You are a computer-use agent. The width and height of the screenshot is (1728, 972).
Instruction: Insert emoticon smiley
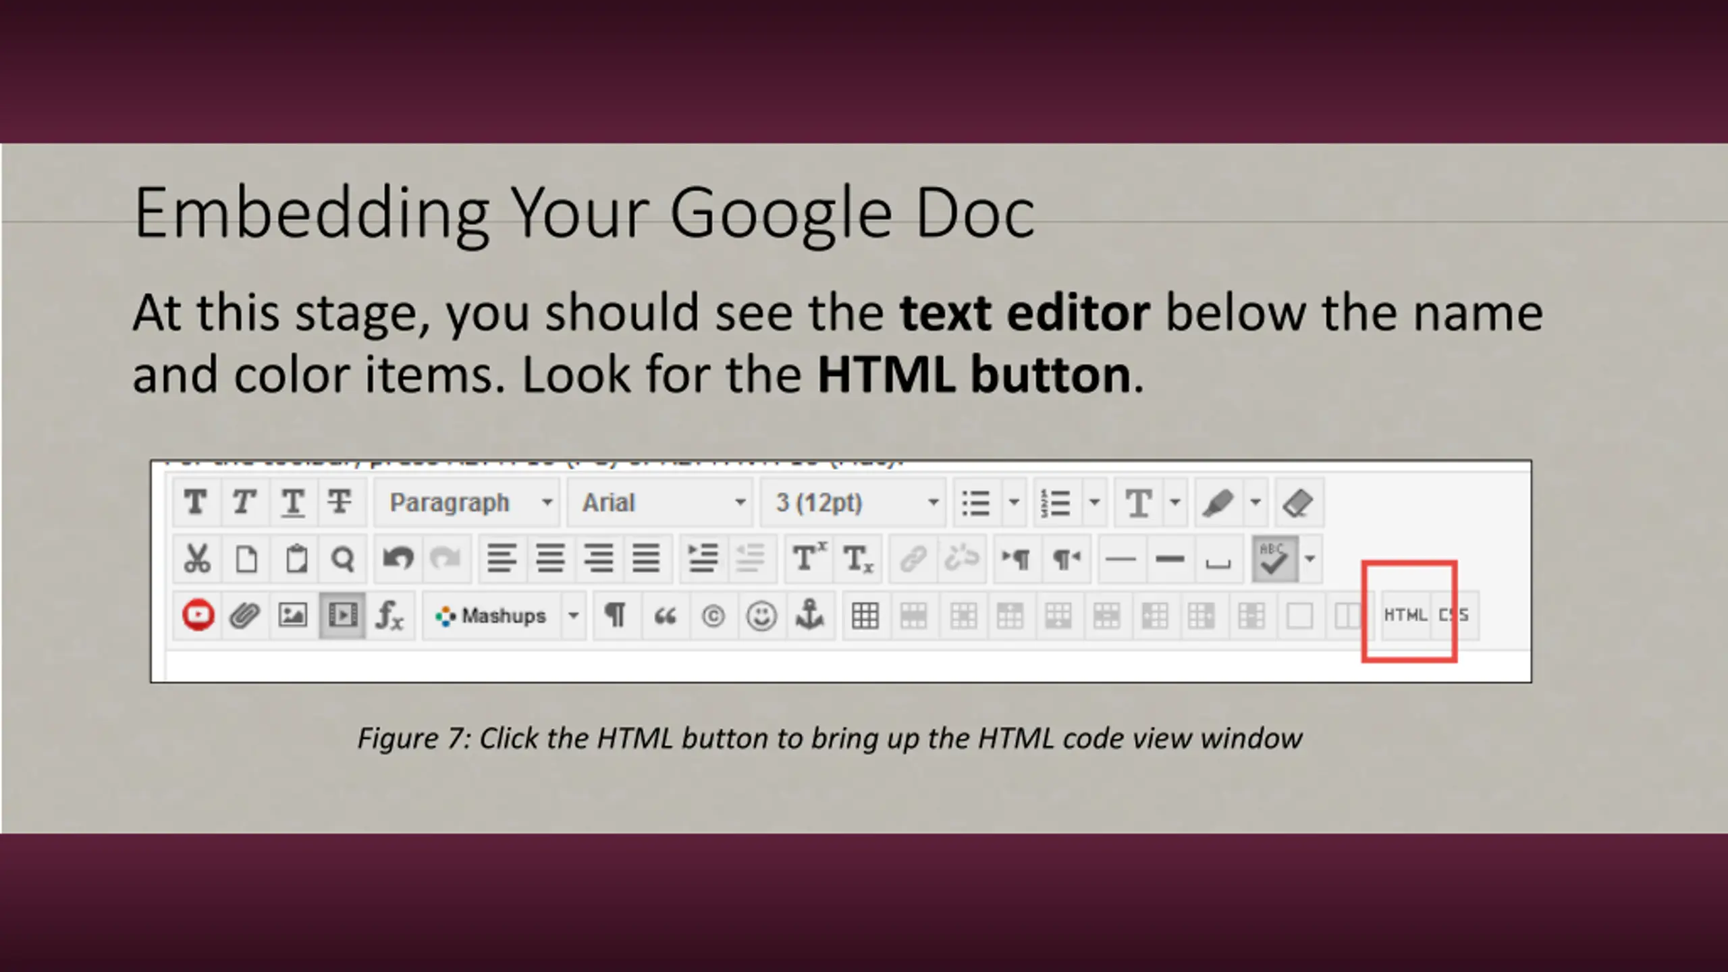[x=761, y=616]
